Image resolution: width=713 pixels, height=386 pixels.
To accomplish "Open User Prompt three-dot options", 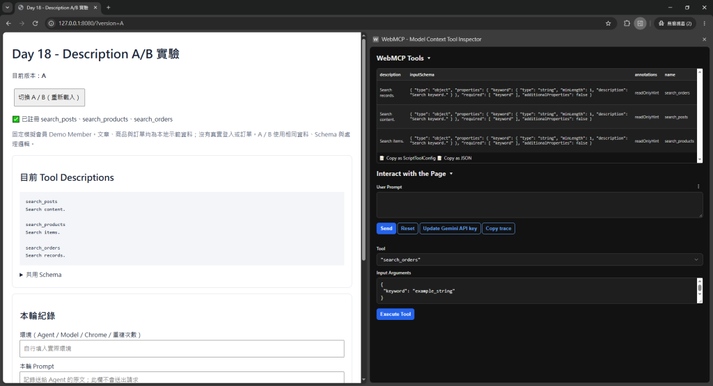I will [698, 186].
